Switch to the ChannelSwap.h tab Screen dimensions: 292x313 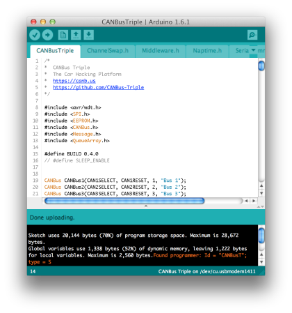pyautogui.click(x=108, y=51)
